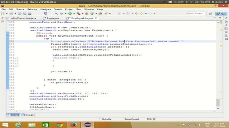Click the Eclipse taskbar icon
The height and width of the screenshot is (128, 229).
(x=88, y=125)
